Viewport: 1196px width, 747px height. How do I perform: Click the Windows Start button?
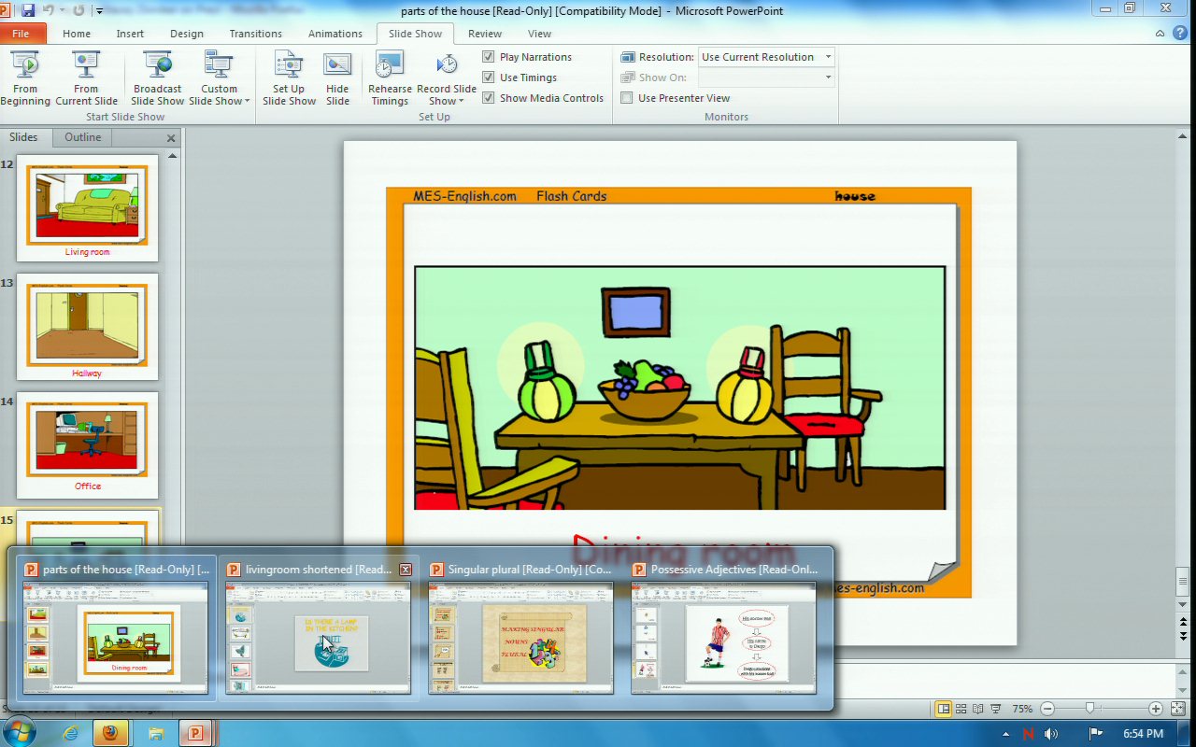(x=20, y=733)
